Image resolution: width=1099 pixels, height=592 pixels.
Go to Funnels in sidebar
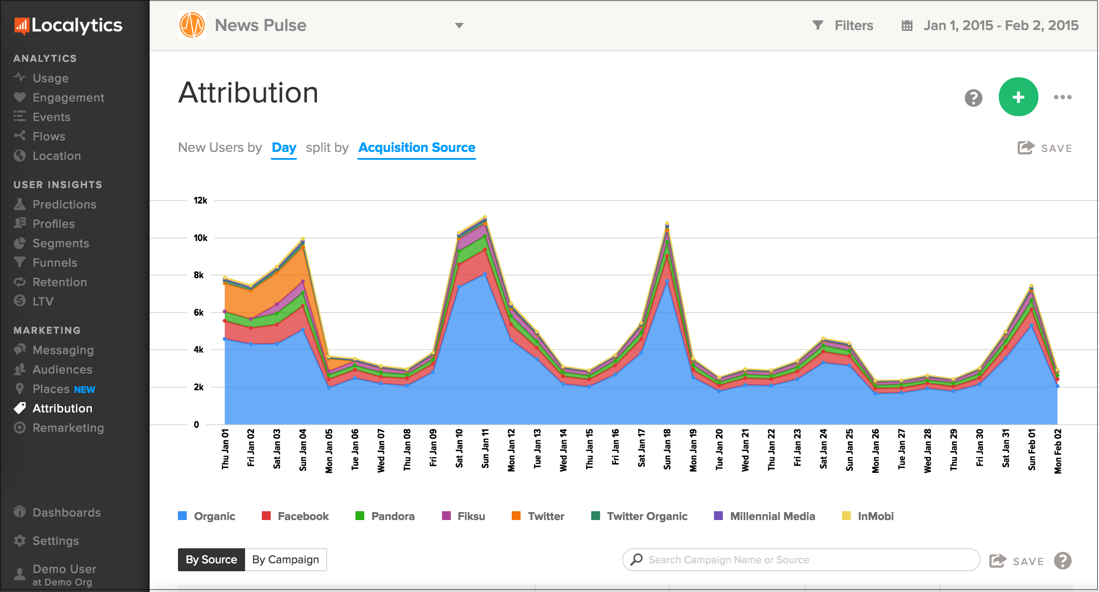point(55,263)
